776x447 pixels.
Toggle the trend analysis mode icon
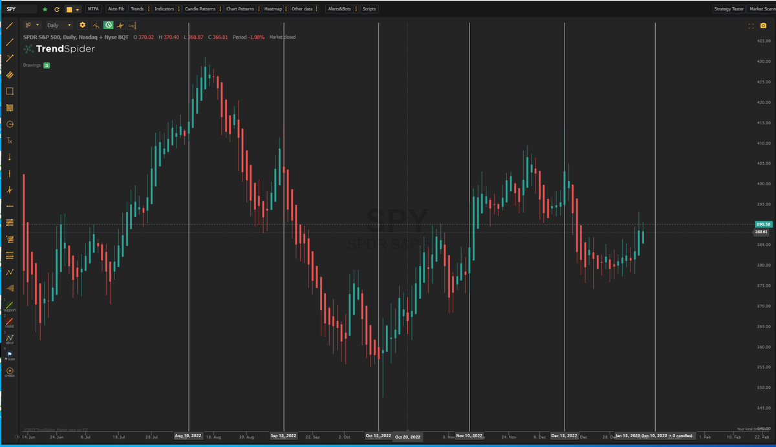pyautogui.click(x=96, y=25)
